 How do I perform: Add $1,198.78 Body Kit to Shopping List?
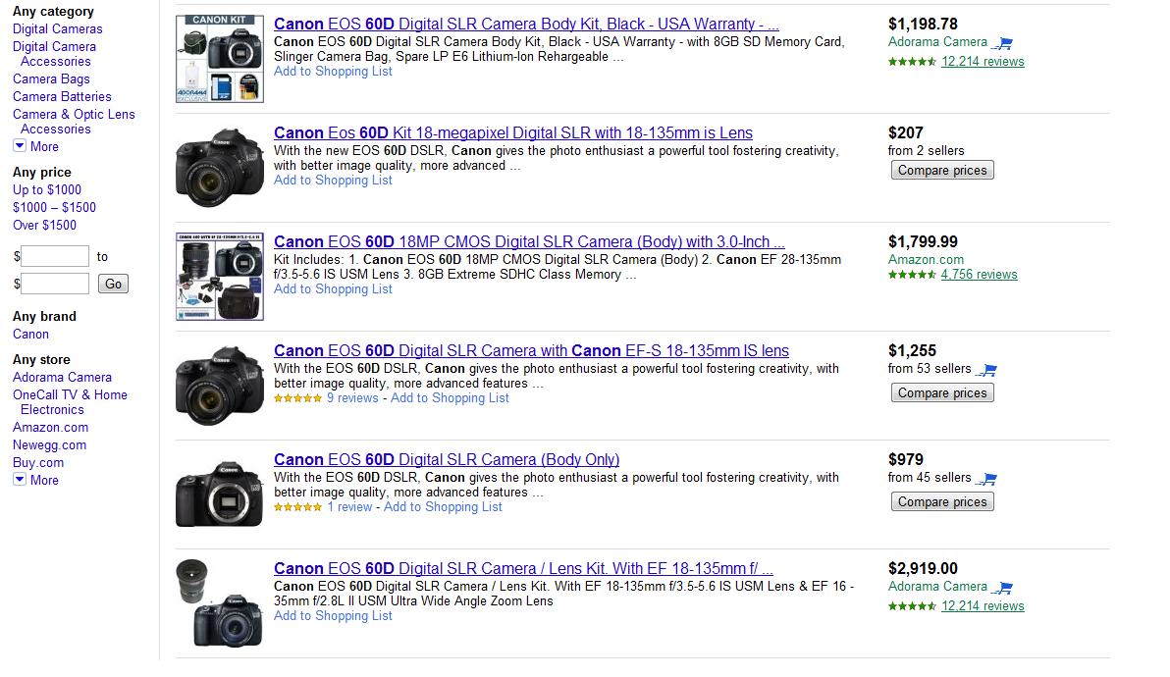(x=333, y=72)
